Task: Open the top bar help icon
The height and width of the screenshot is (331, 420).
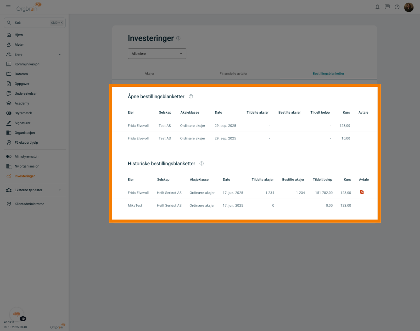Action: coord(397,7)
